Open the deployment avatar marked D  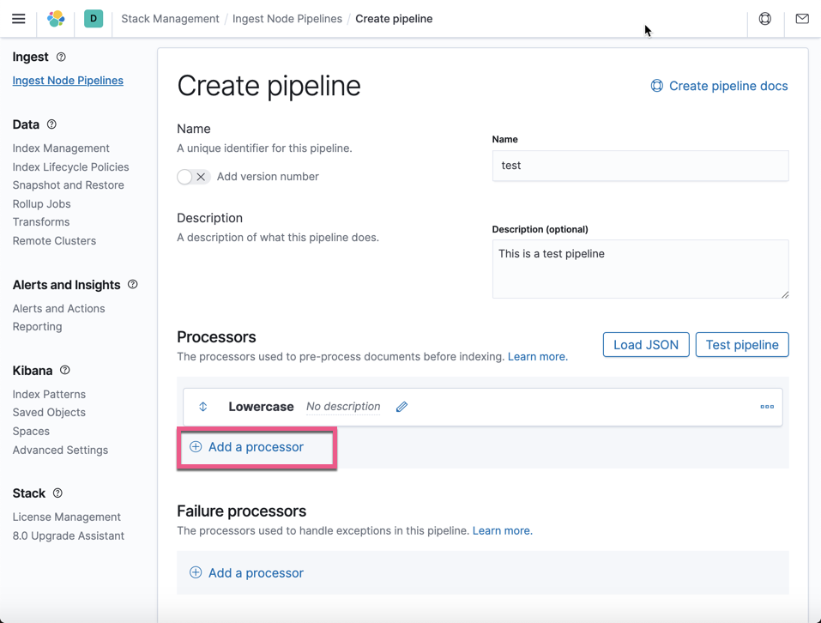(93, 18)
